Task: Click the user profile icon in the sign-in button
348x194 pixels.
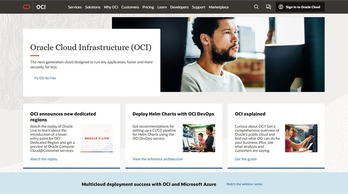Action: pos(281,7)
